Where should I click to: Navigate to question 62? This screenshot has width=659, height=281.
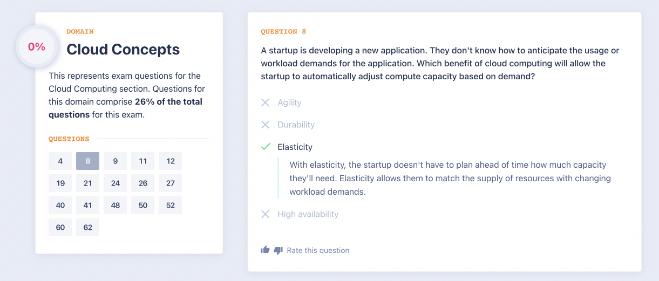click(x=88, y=227)
